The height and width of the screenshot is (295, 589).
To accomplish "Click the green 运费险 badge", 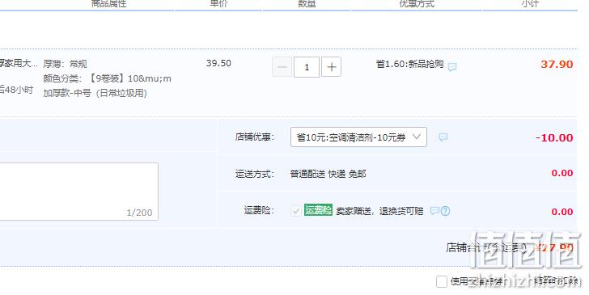I will [x=318, y=210].
